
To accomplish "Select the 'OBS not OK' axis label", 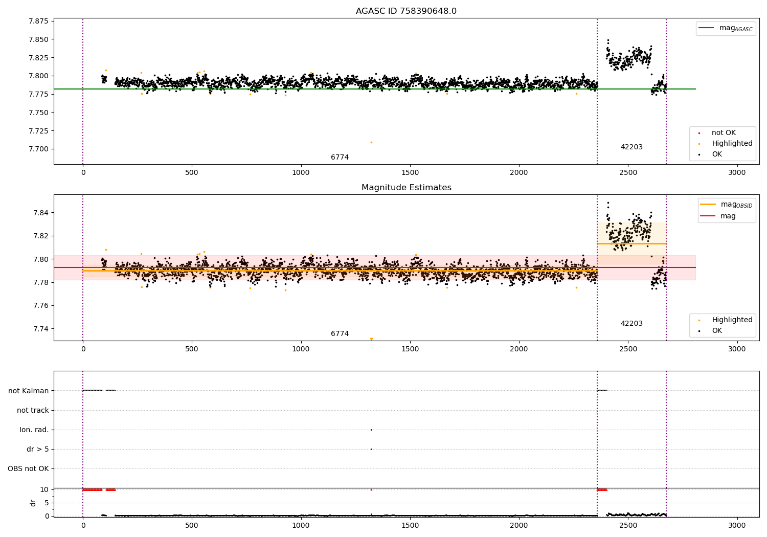I will click(x=28, y=468).
